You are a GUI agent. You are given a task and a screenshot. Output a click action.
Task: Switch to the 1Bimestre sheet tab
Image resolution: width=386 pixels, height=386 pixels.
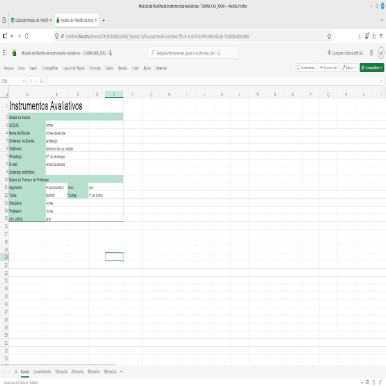click(x=61, y=371)
